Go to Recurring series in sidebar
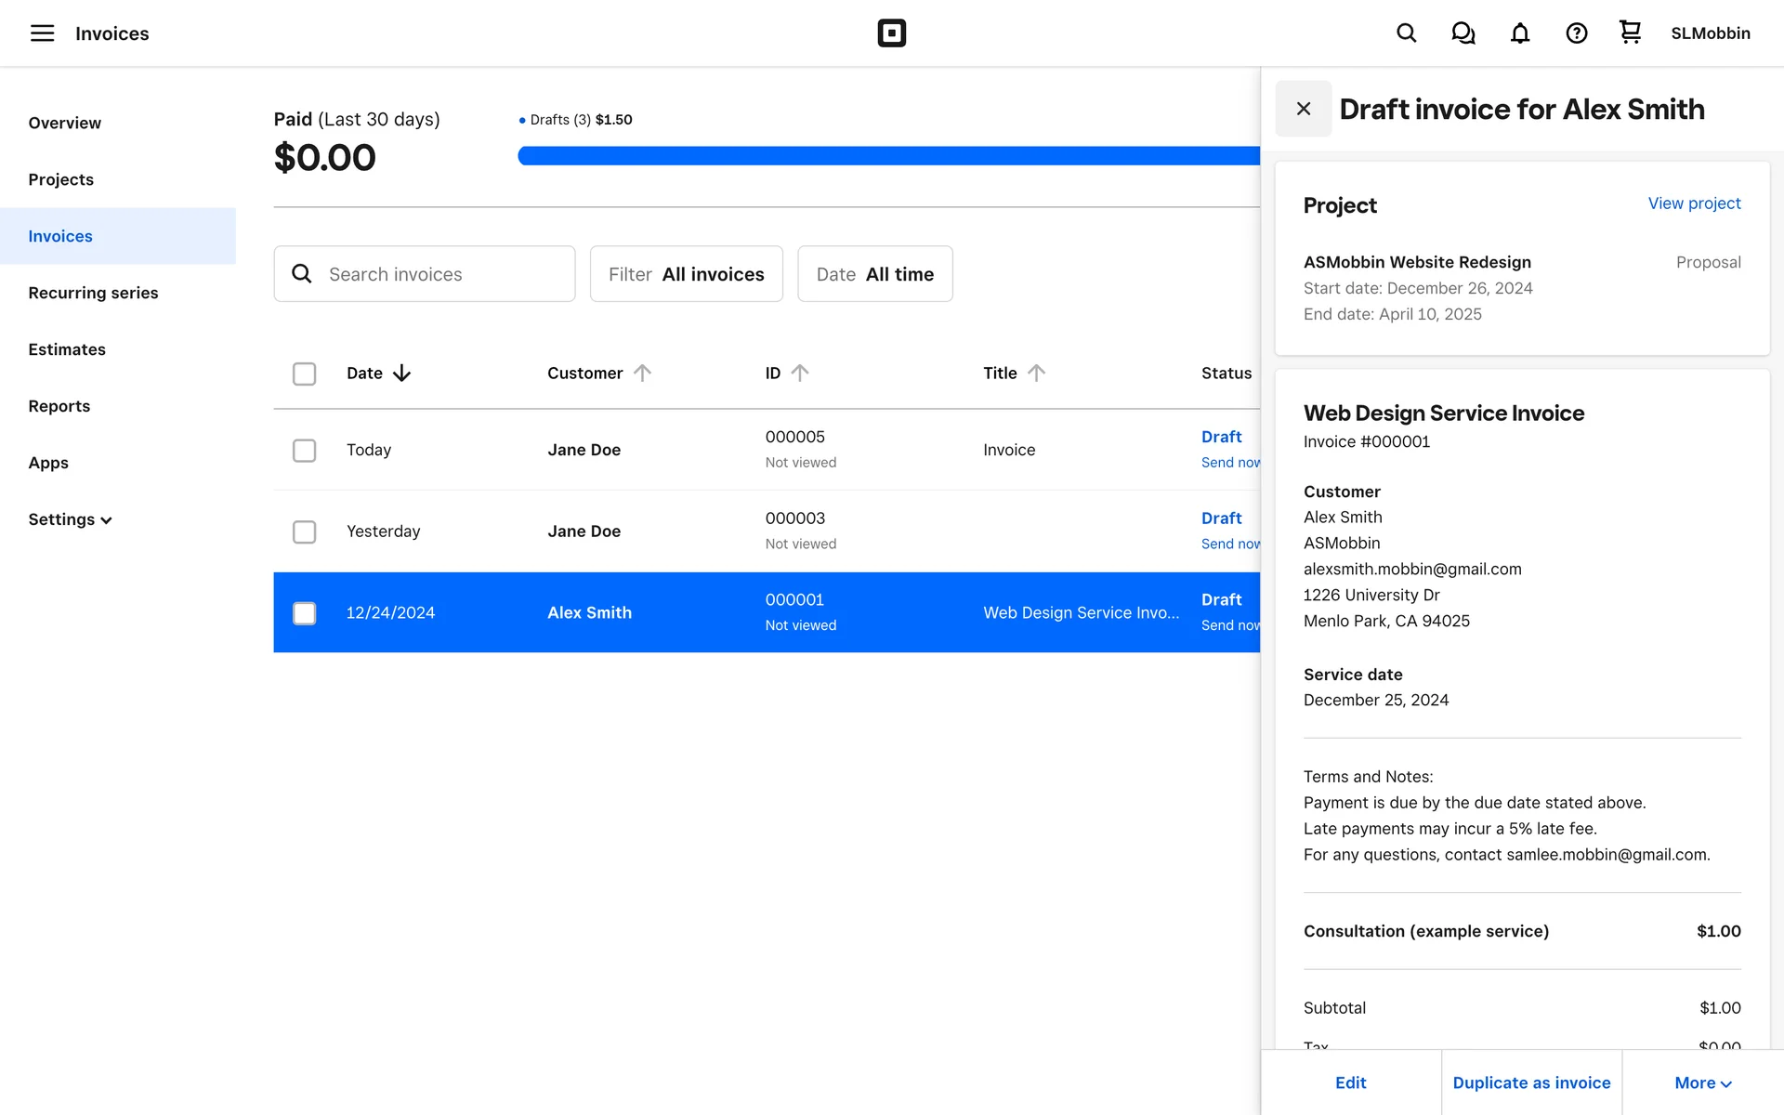This screenshot has width=1784, height=1115. pyautogui.click(x=93, y=293)
